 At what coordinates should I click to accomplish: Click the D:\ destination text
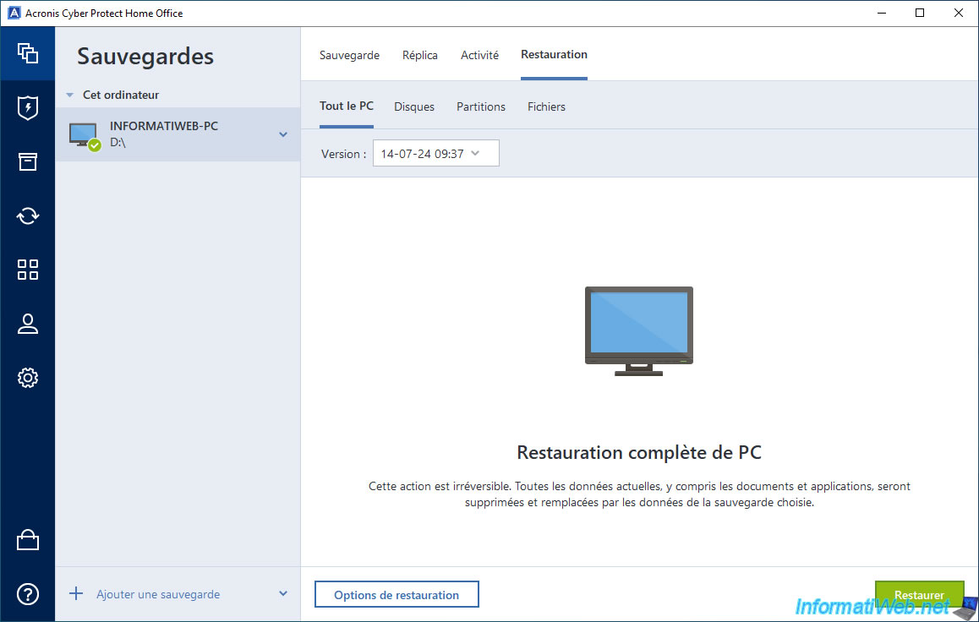118,142
